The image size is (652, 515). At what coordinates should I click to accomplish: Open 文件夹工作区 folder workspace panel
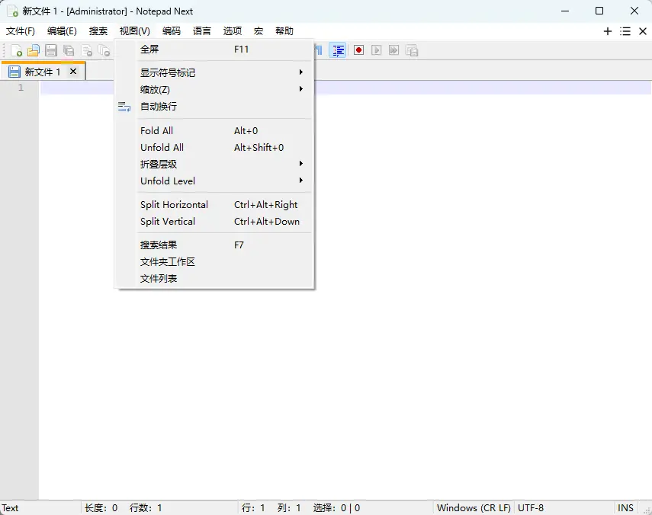tap(214, 261)
